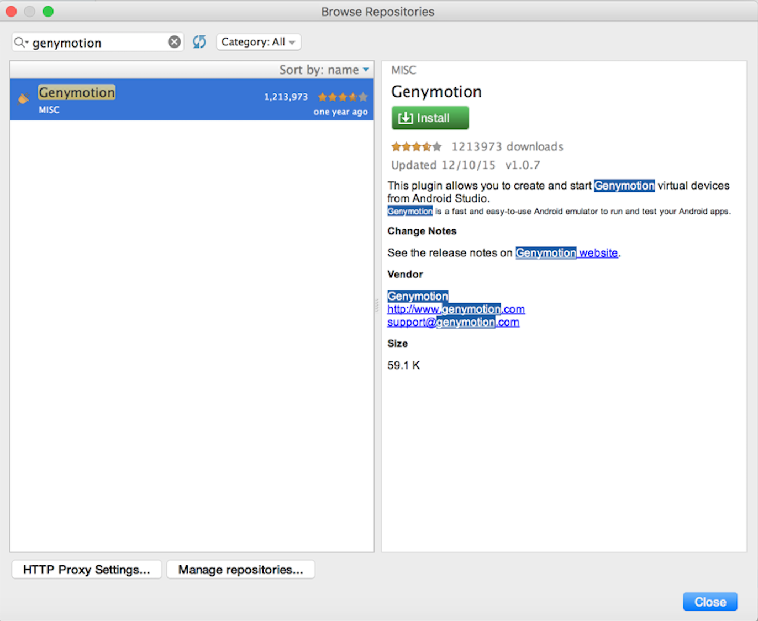This screenshot has height=621, width=758.
Task: Click the 'Updated 12/10/15' text
Action: point(444,165)
